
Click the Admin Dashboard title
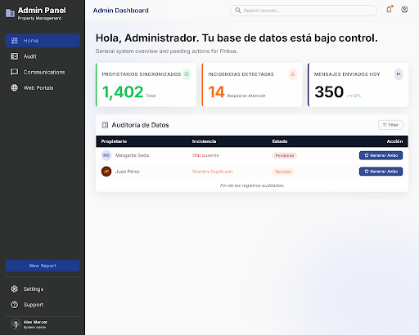(121, 11)
